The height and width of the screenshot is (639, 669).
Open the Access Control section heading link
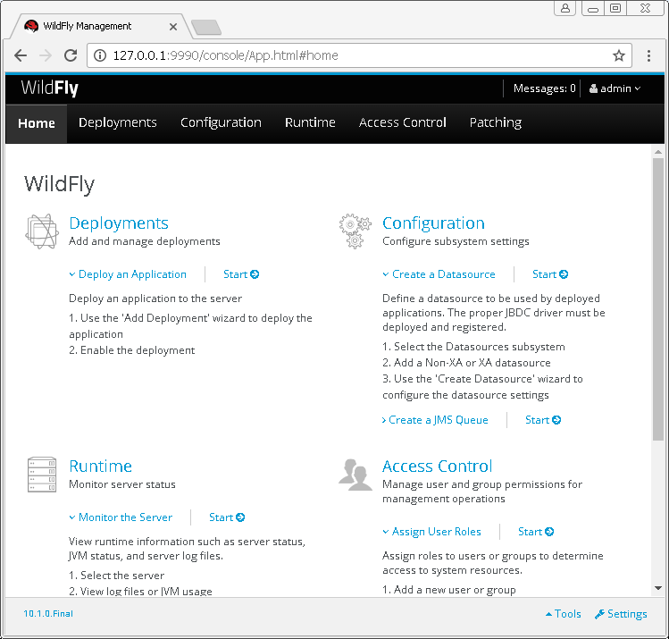pos(437,467)
